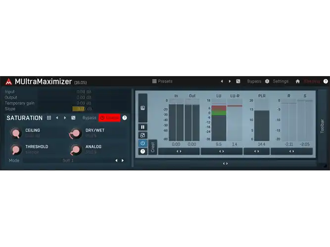Click the meter reset circles icon
The height and width of the screenshot is (247, 330).
[x=142, y=135]
